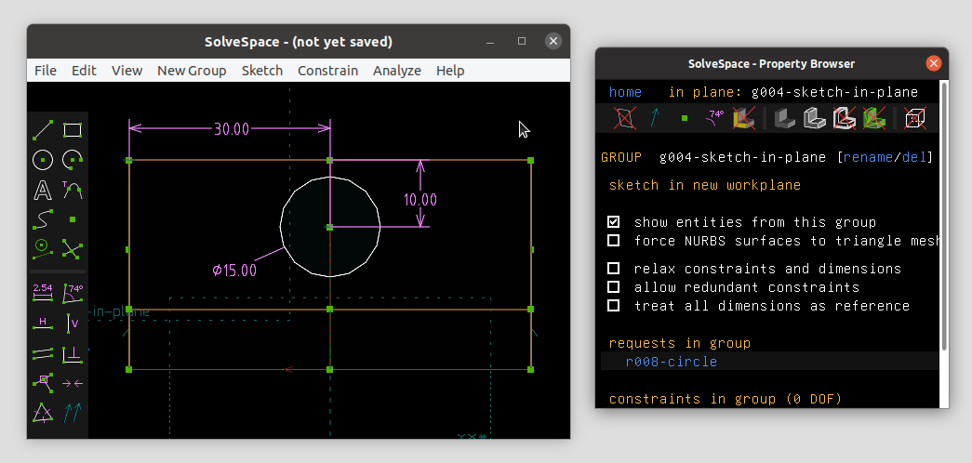
Task: Maximize the SolveSpace main window
Action: point(522,42)
